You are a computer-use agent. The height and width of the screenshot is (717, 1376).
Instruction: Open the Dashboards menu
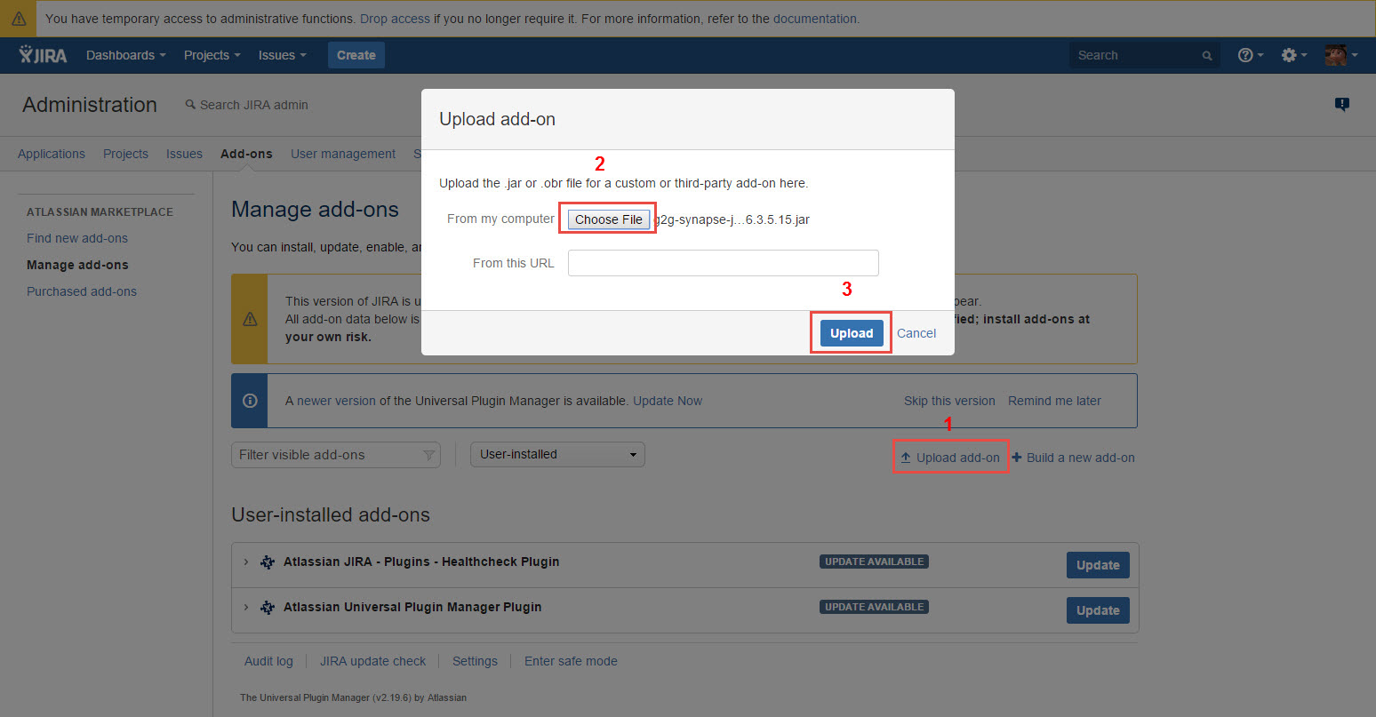pyautogui.click(x=125, y=55)
